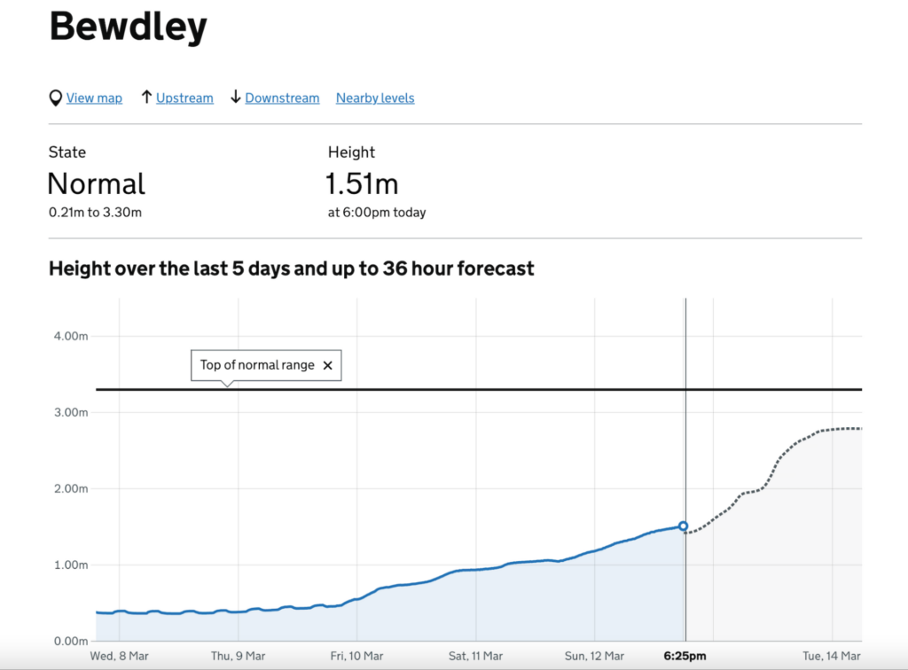The width and height of the screenshot is (908, 670).
Task: Select the latest reading circle marker on the chart
Action: (684, 526)
